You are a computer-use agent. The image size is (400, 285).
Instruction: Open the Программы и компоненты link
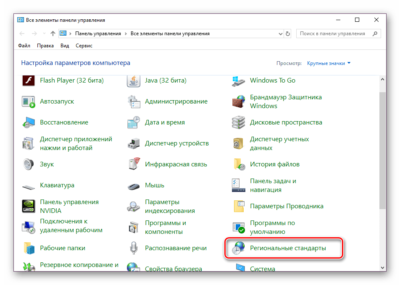[165, 227]
